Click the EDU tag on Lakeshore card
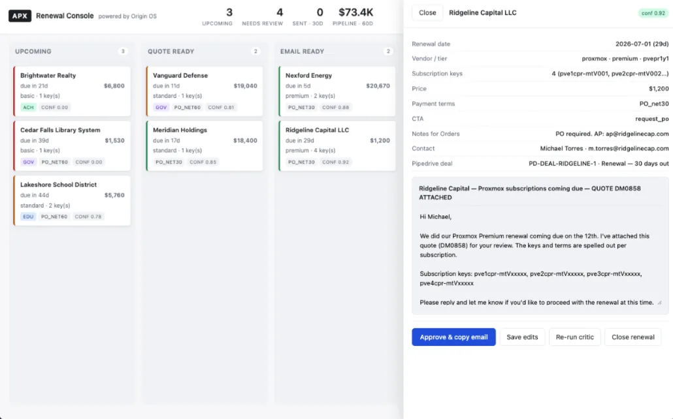The height and width of the screenshot is (419, 673). (x=28, y=217)
